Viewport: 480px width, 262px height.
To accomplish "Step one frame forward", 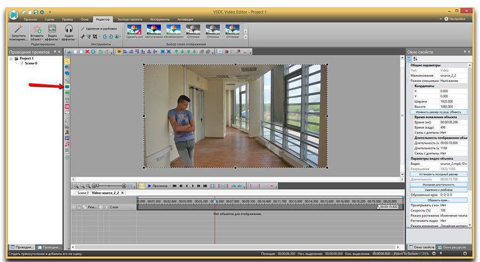I will [x=193, y=186].
